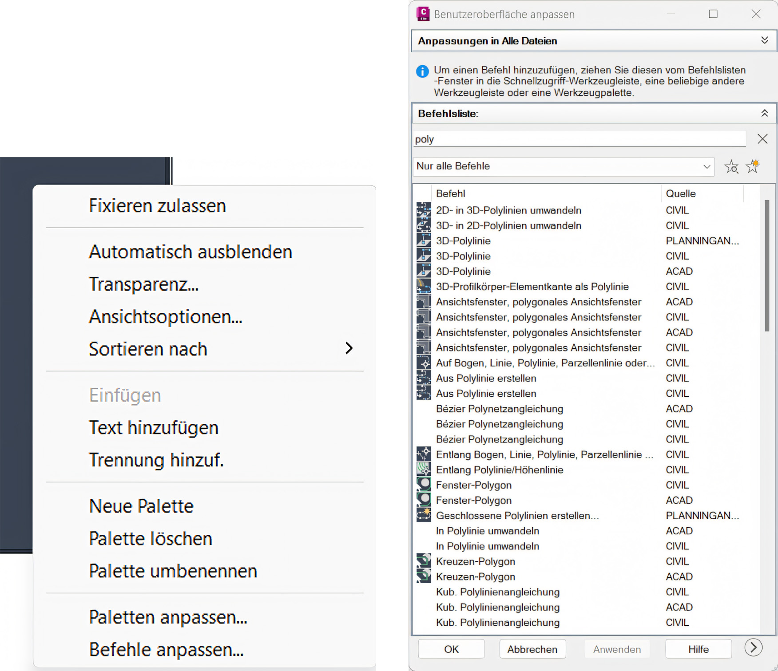778x671 pixels.
Task: Click the polygonal viewport command icon
Action: (x=424, y=302)
